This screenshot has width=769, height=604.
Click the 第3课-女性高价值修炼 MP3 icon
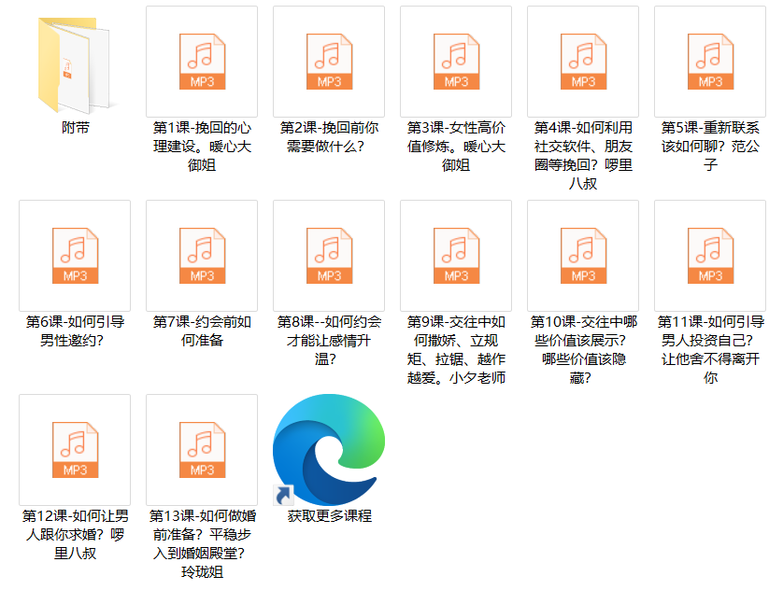[x=456, y=62]
